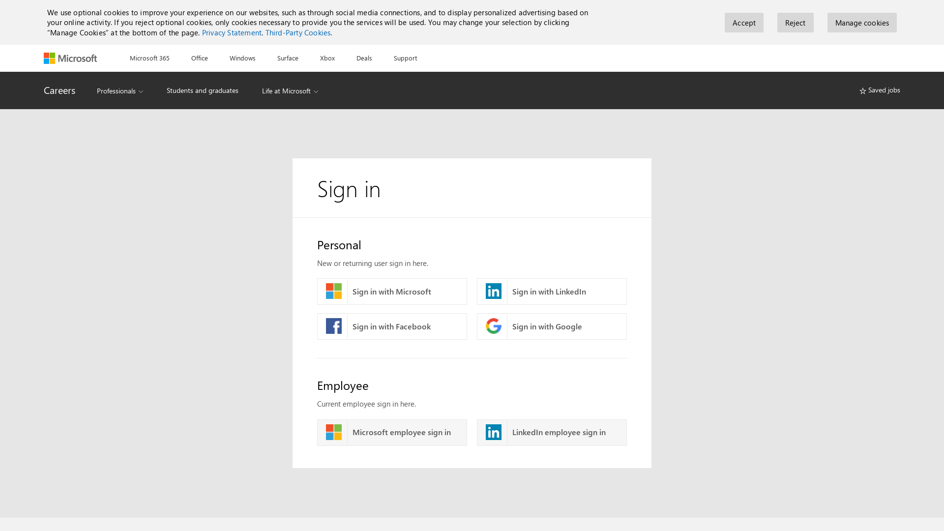Go to the Windows navigation item
The height and width of the screenshot is (531, 944).
point(242,58)
